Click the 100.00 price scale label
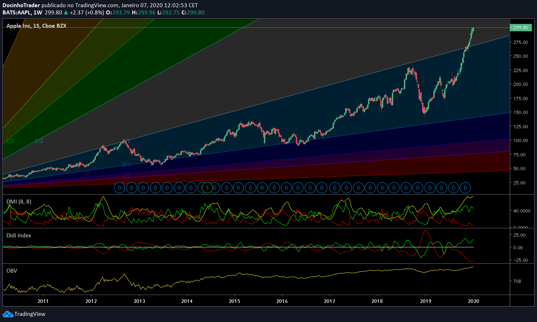This screenshot has height=322, width=537. click(x=521, y=140)
